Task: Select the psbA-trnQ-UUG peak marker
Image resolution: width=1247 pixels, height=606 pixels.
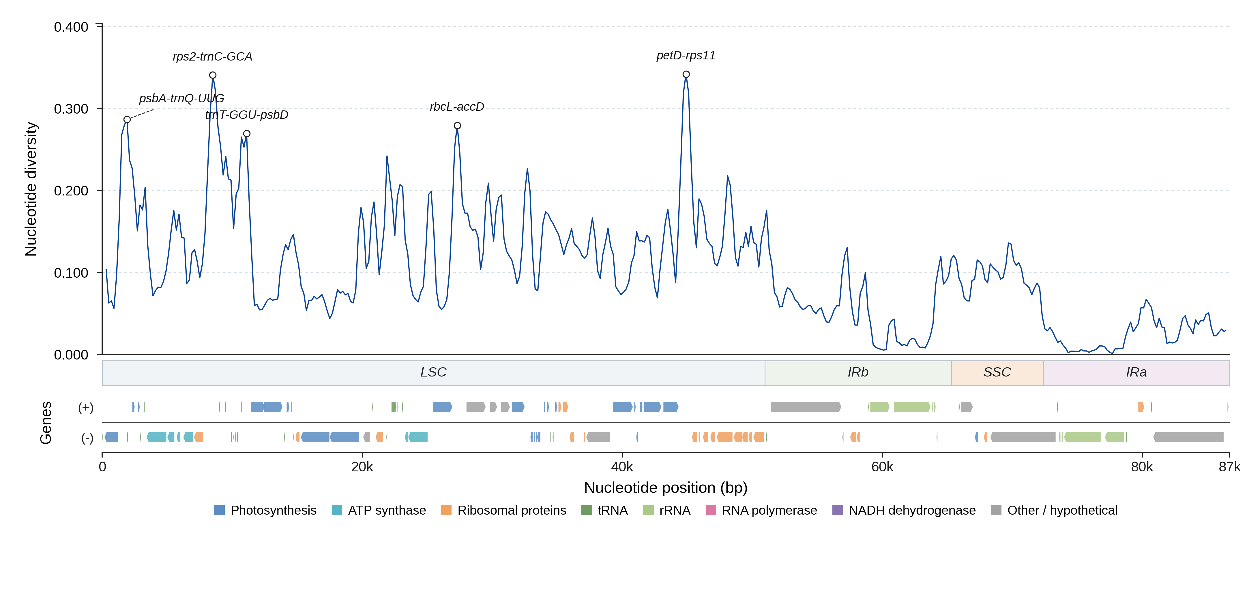Action: (127, 119)
